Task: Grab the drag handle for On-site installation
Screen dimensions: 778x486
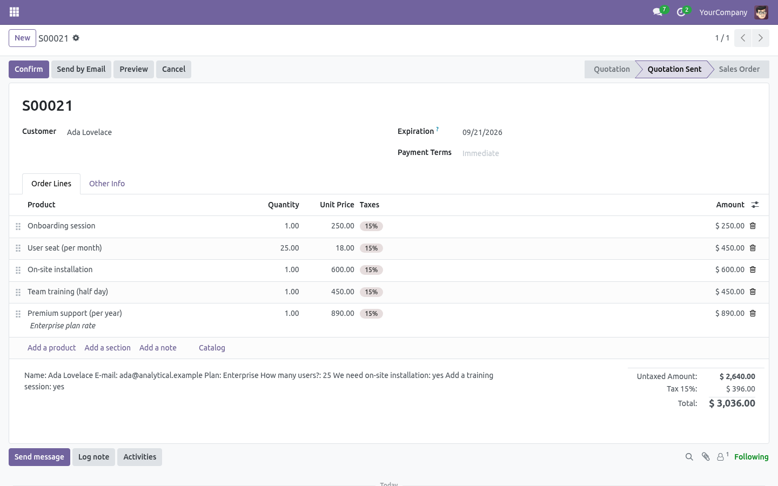Action: coord(18,270)
